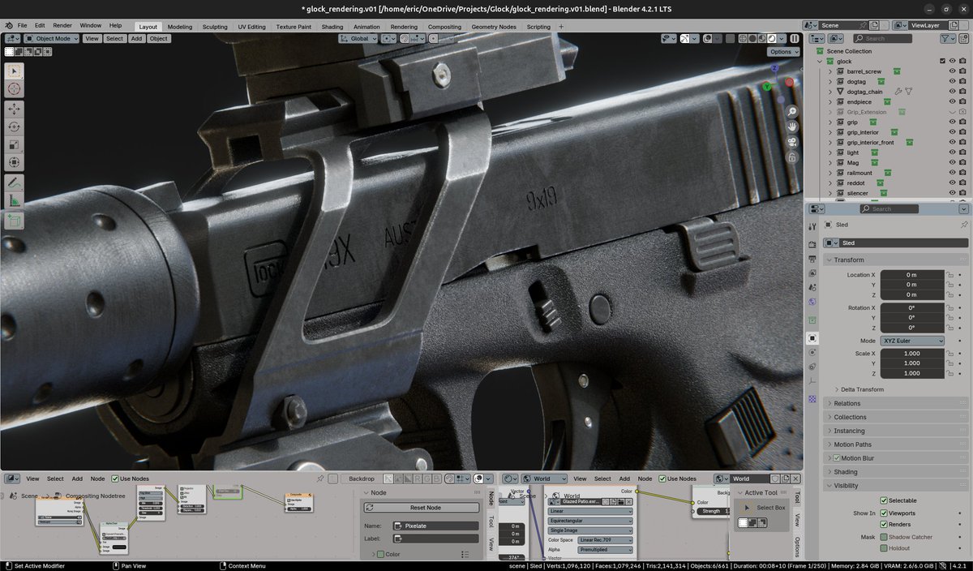The height and width of the screenshot is (571, 973).
Task: Pin the Sled properties context
Action: tap(963, 225)
